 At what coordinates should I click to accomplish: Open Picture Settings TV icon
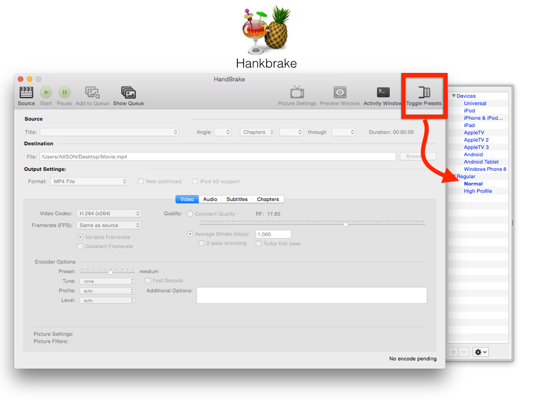297,92
